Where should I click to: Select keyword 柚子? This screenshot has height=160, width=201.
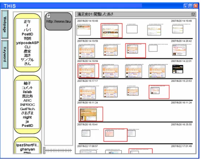pos(27,83)
